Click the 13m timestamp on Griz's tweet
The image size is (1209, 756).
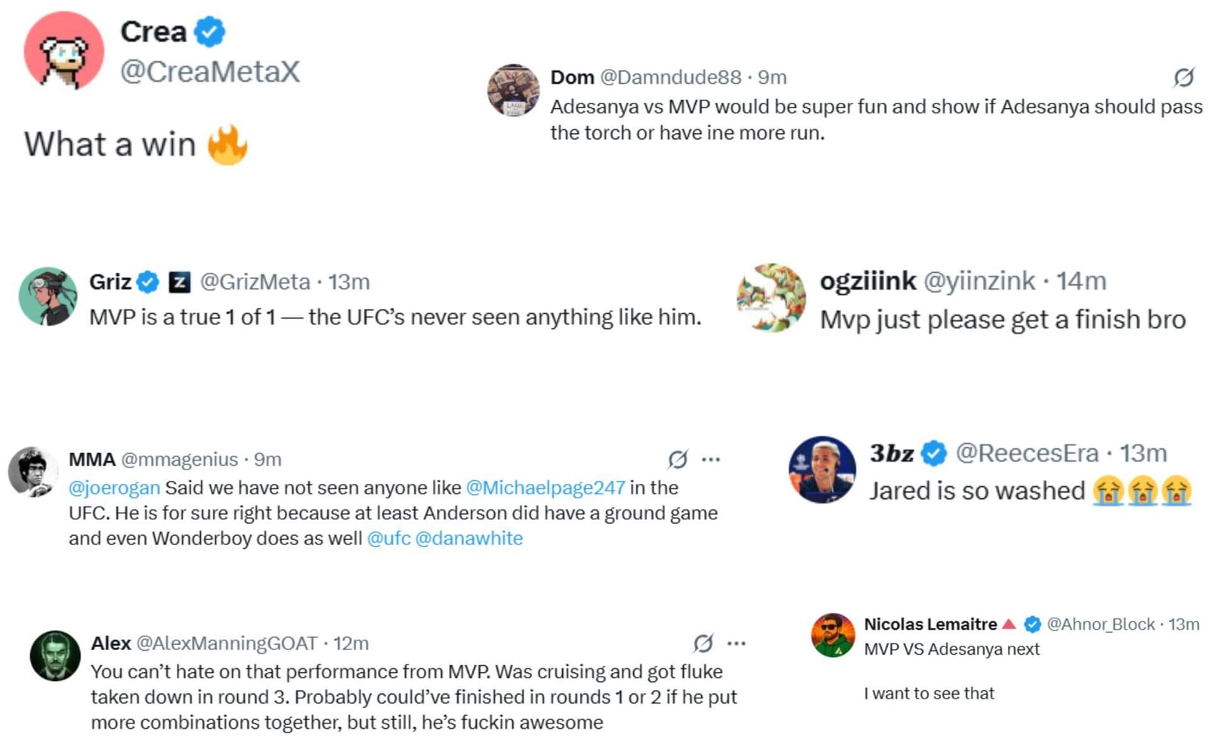coord(348,282)
